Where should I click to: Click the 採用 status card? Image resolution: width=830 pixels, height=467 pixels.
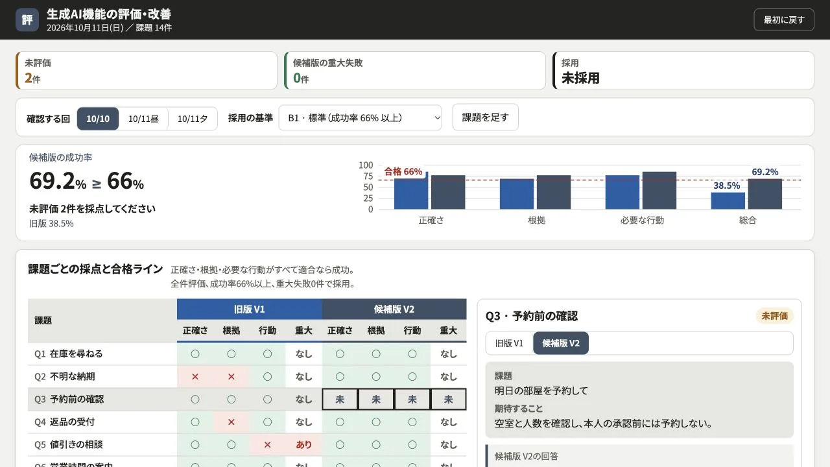coord(683,71)
